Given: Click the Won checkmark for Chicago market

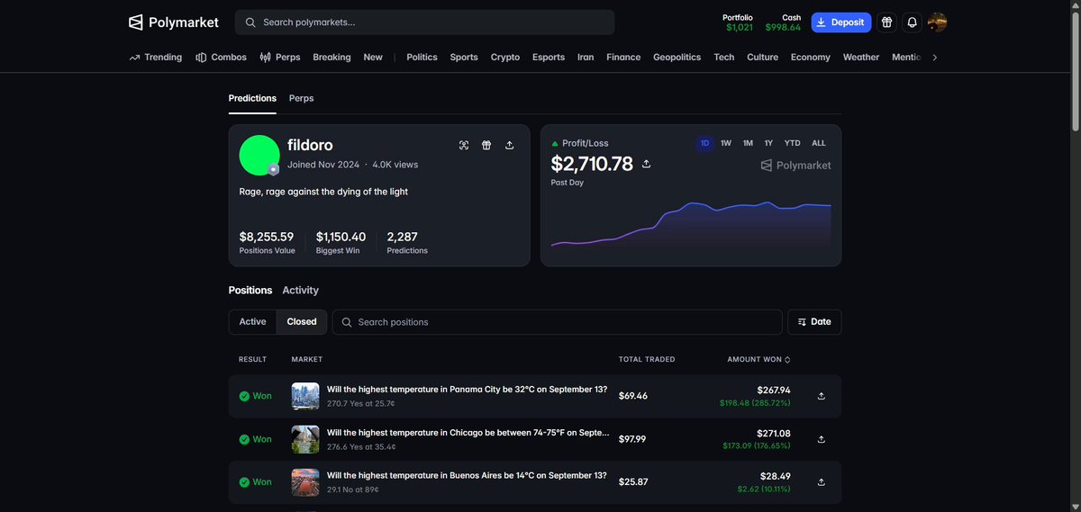Looking at the screenshot, I should pos(244,439).
